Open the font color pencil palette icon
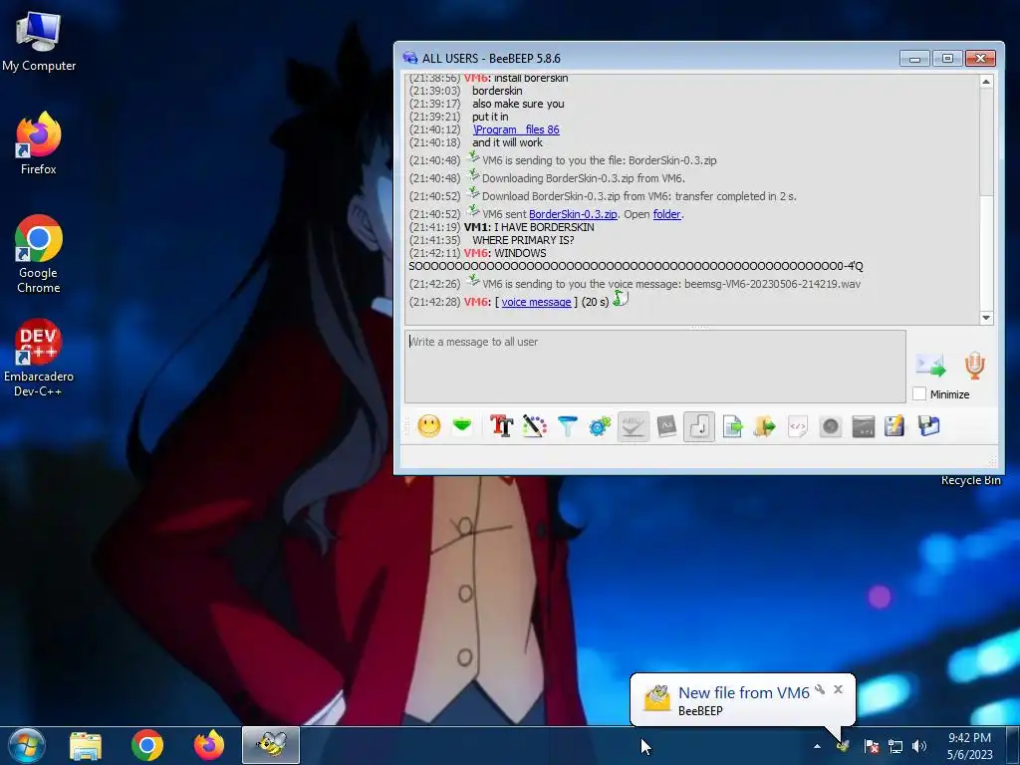This screenshot has width=1020, height=765. [x=534, y=426]
